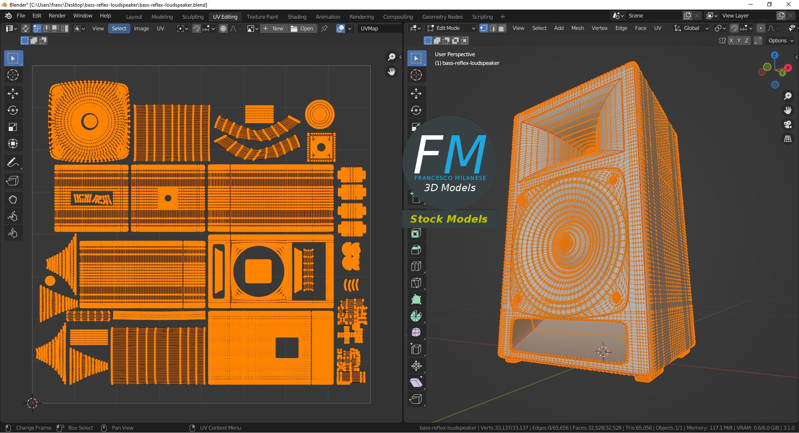Viewport: 799px width, 433px height.
Task: Open the Global transform orientation dropdown
Action: pyautogui.click(x=691, y=28)
